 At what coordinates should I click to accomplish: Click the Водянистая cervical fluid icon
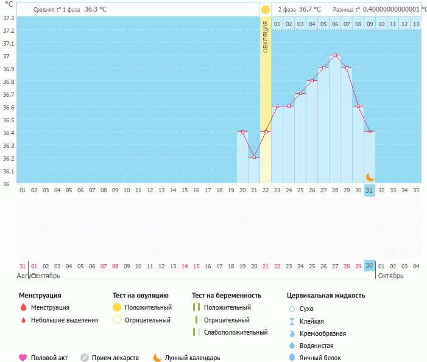(292, 346)
